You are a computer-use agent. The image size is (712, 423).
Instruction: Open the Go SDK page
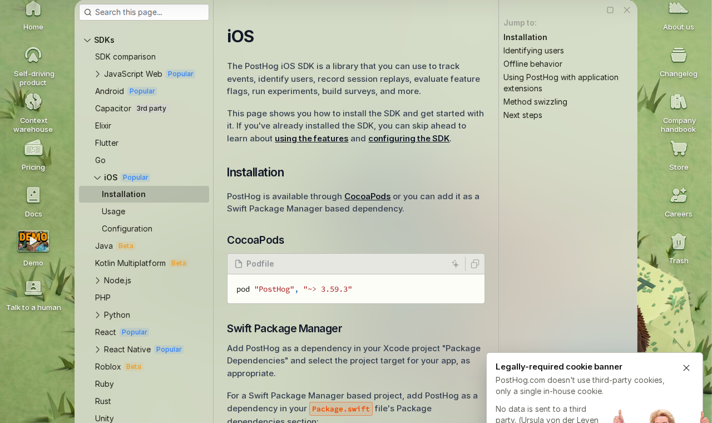(100, 160)
